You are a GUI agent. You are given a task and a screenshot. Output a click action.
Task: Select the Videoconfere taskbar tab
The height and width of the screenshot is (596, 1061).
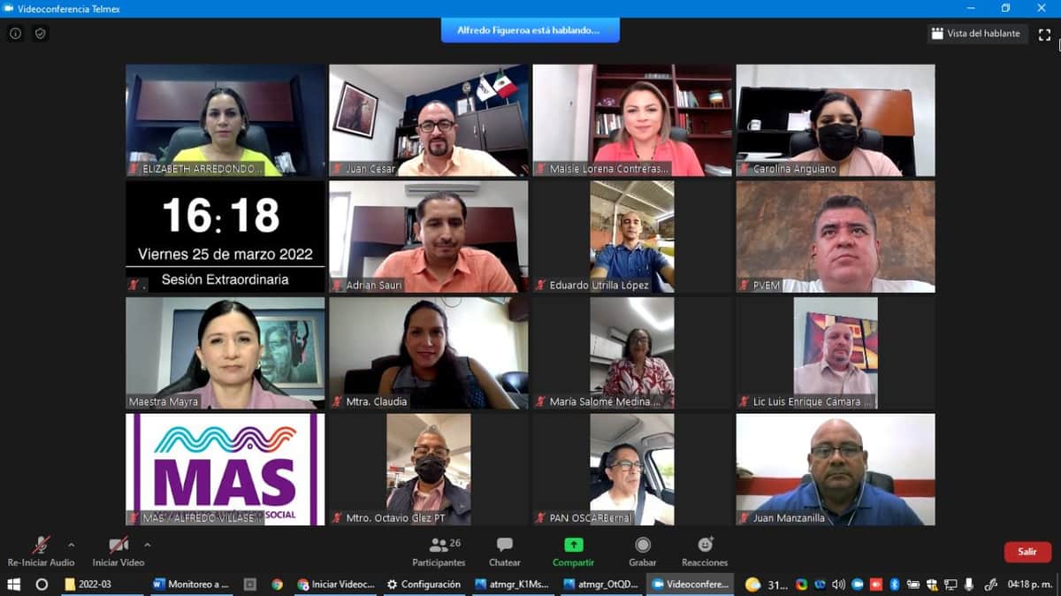coord(690,585)
